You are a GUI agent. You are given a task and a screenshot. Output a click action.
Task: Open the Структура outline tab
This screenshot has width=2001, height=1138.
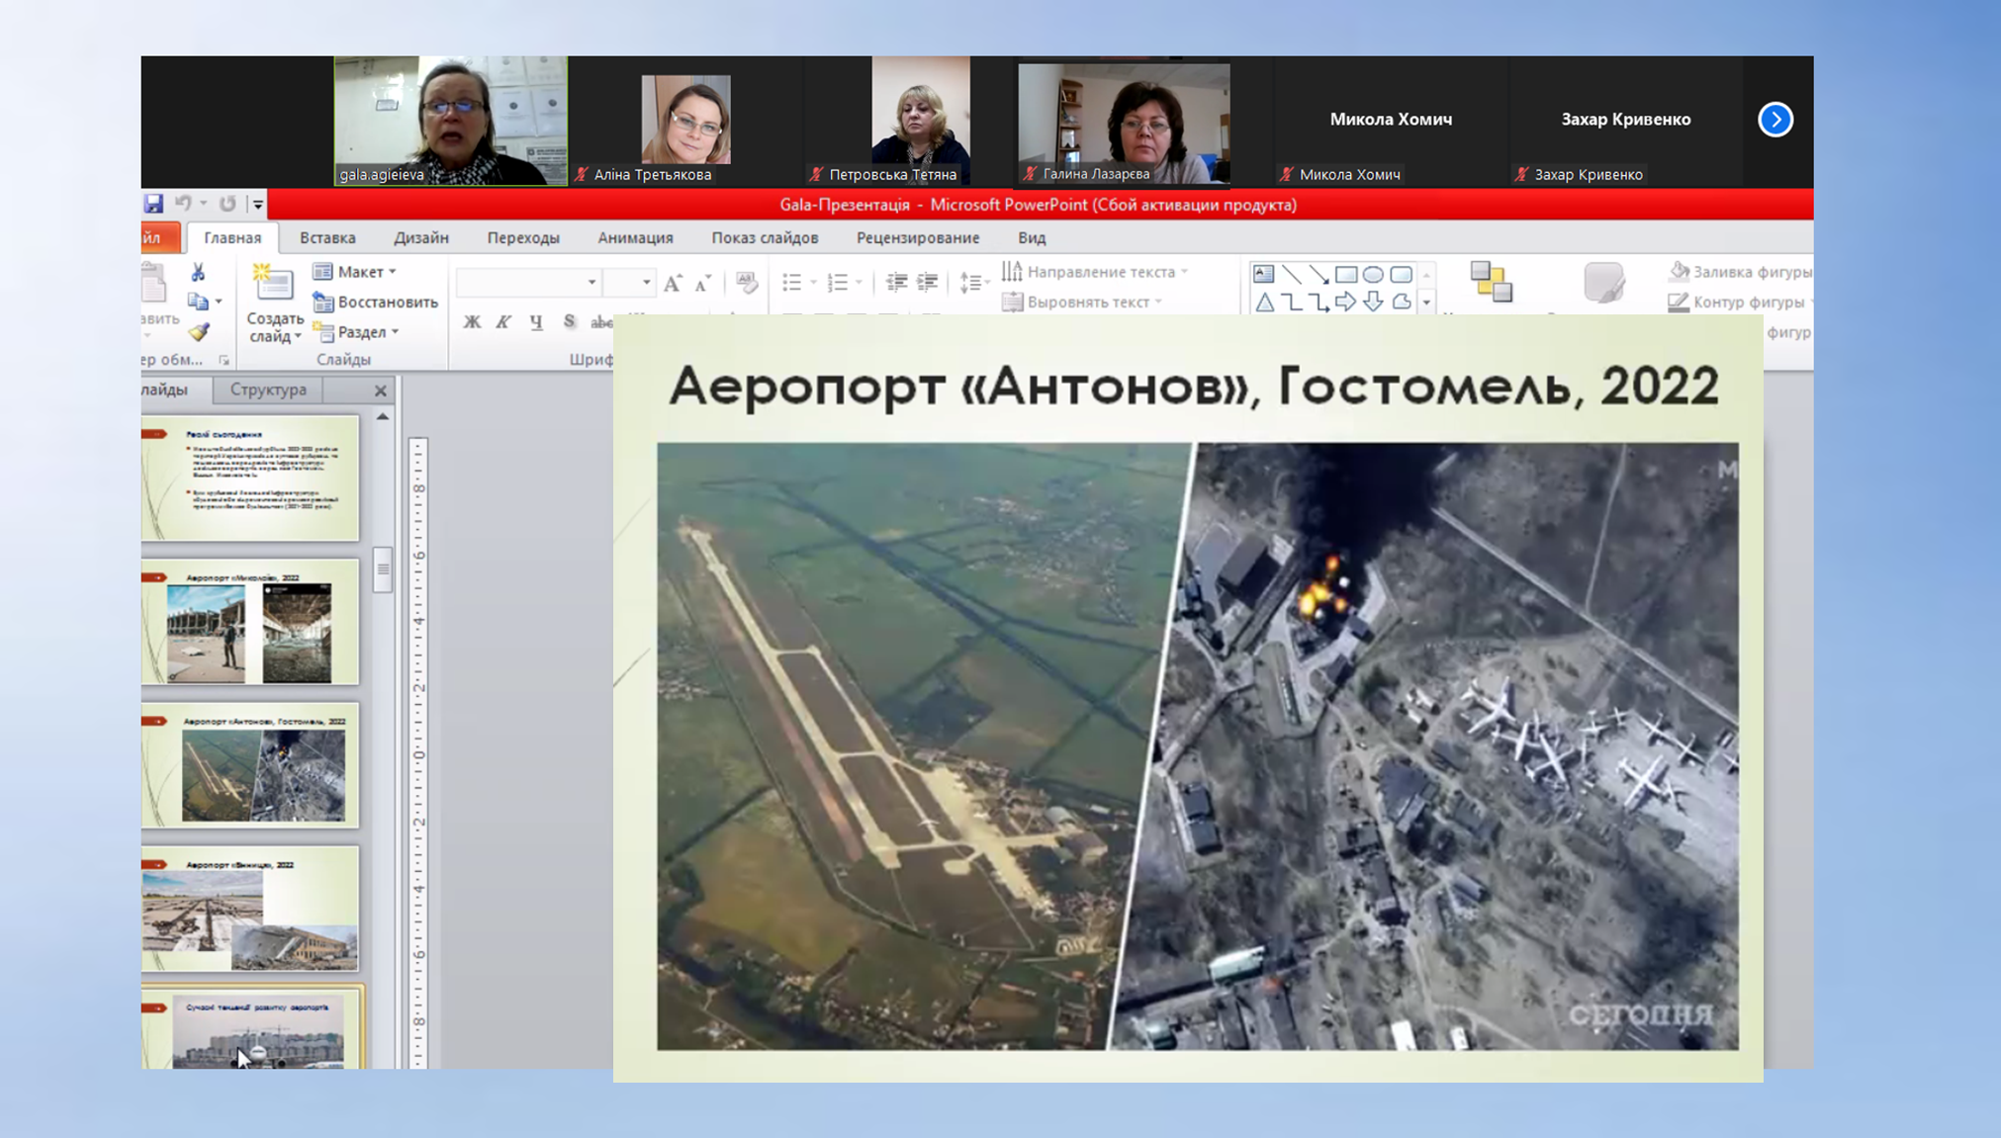[268, 390]
